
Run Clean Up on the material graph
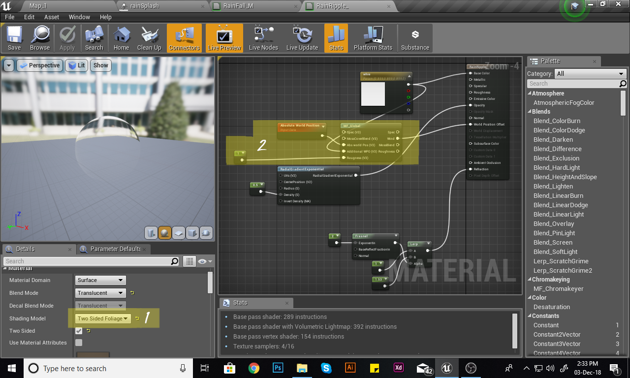(x=149, y=38)
